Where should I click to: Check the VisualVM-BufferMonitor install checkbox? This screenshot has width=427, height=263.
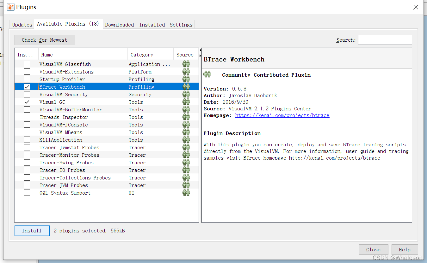click(x=27, y=109)
